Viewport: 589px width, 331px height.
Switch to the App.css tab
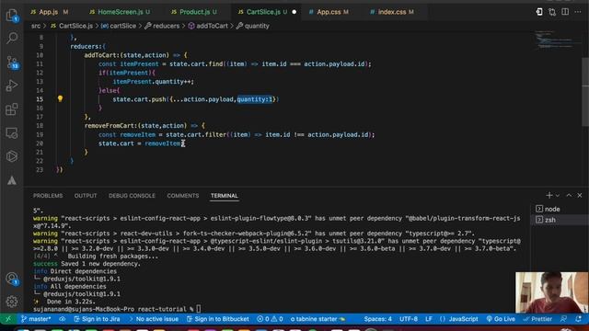coord(329,12)
